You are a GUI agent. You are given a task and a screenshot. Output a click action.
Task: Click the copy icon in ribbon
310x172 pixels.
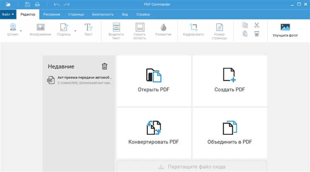coord(245,25)
